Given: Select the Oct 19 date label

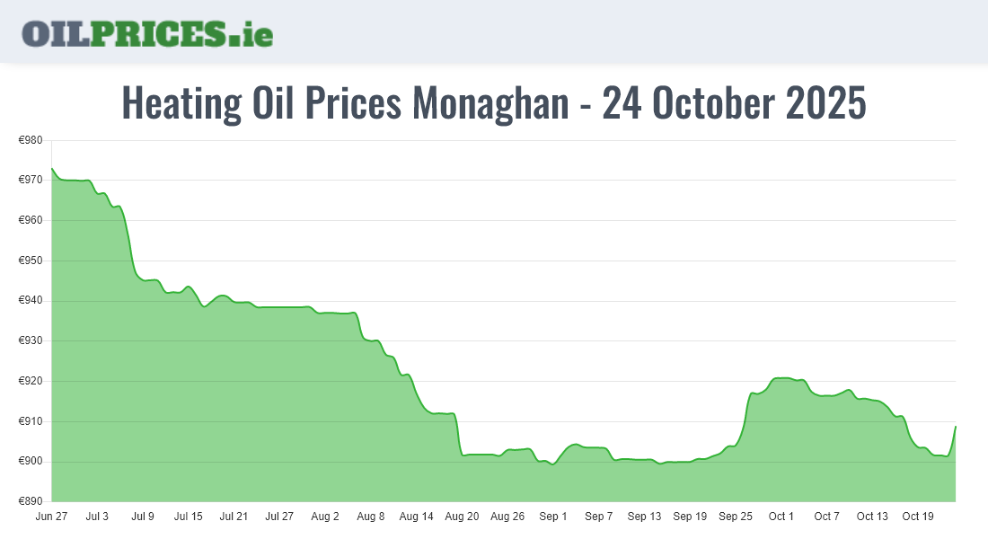Looking at the screenshot, I should coord(918,517).
